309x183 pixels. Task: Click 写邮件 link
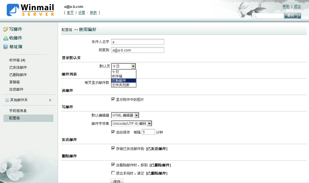coord(16,29)
